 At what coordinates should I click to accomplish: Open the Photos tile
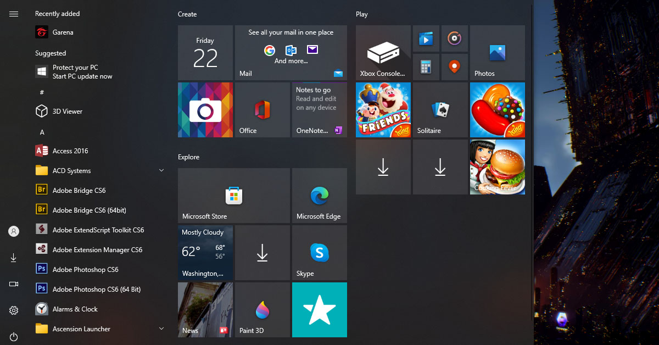[498, 53]
